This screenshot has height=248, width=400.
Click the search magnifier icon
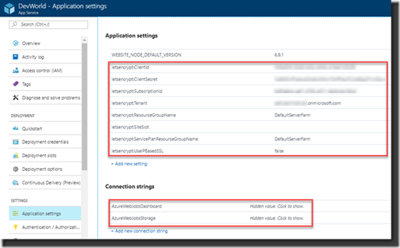[15, 24]
